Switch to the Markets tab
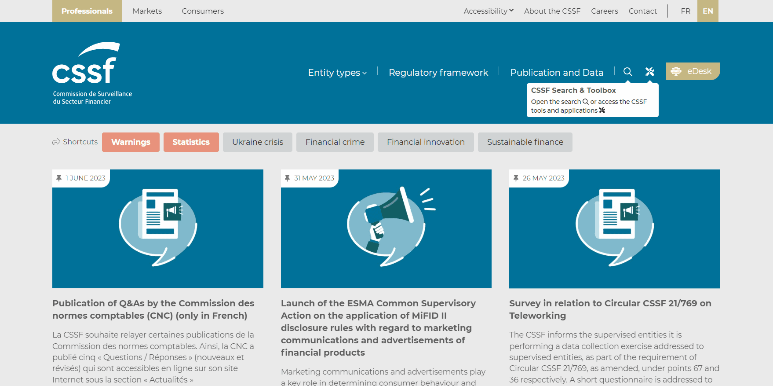The height and width of the screenshot is (386, 773). pos(147,11)
